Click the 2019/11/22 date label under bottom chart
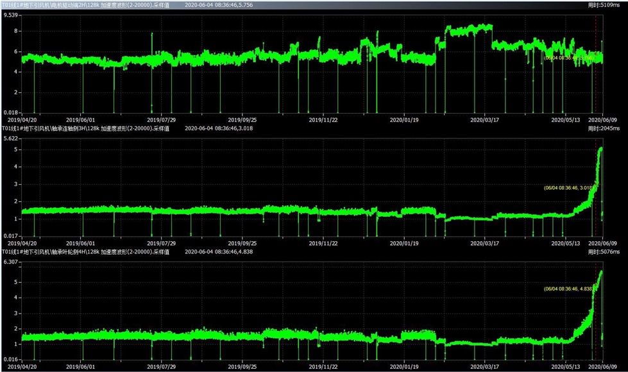 click(x=323, y=368)
